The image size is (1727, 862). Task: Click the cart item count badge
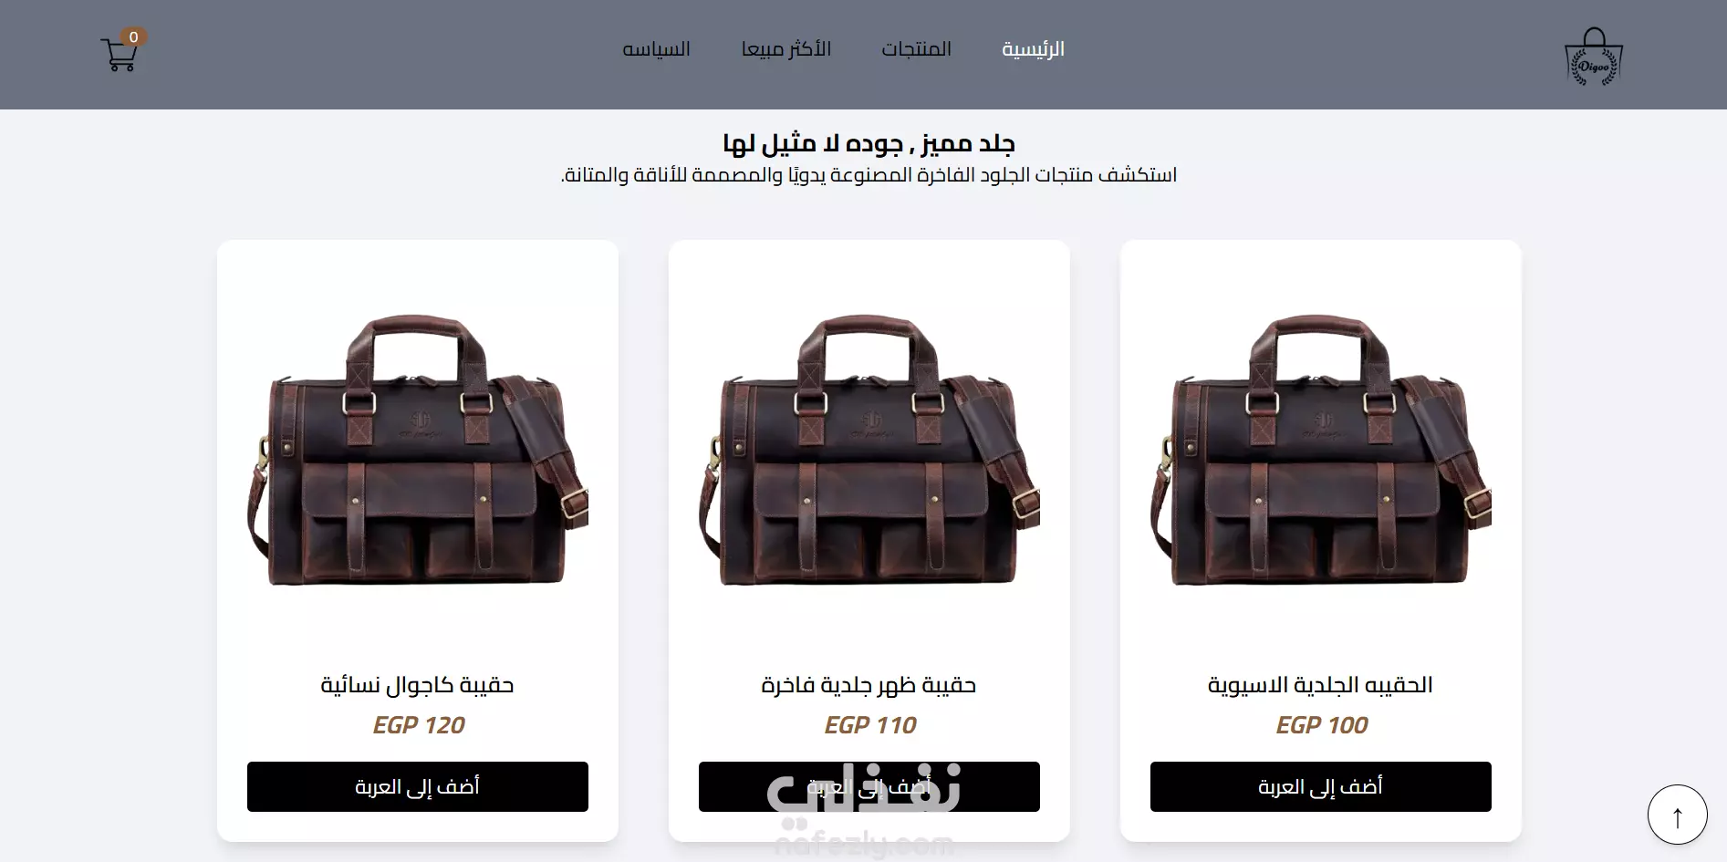133,37
